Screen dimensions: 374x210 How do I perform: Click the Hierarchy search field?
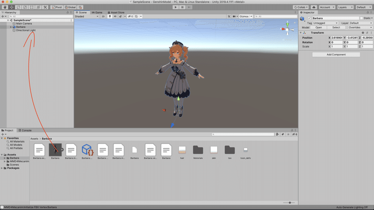click(41, 16)
